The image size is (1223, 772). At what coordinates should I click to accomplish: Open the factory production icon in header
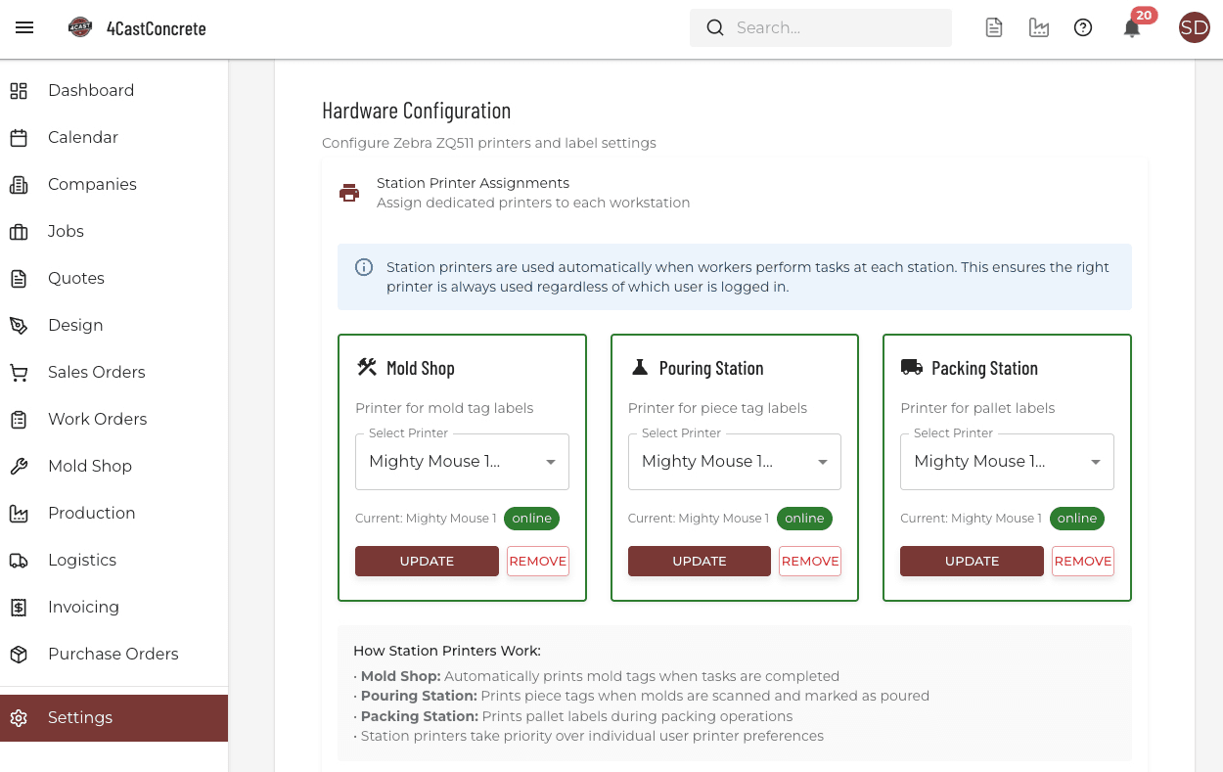(1039, 28)
